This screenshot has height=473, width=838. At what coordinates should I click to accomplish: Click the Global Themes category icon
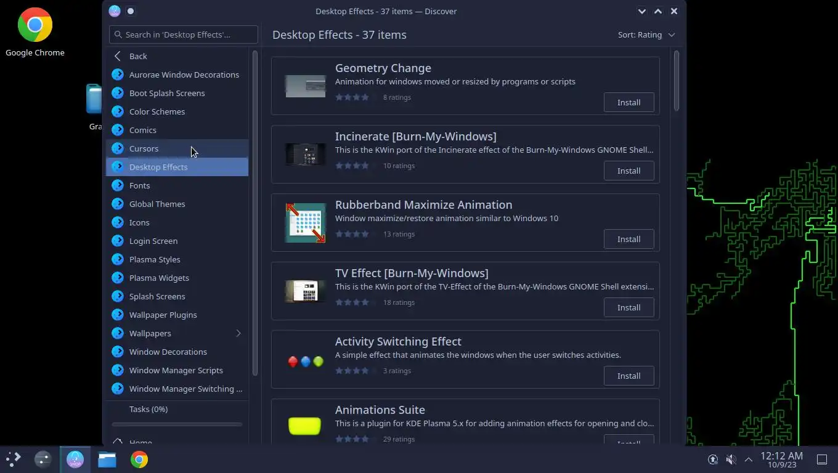click(118, 204)
